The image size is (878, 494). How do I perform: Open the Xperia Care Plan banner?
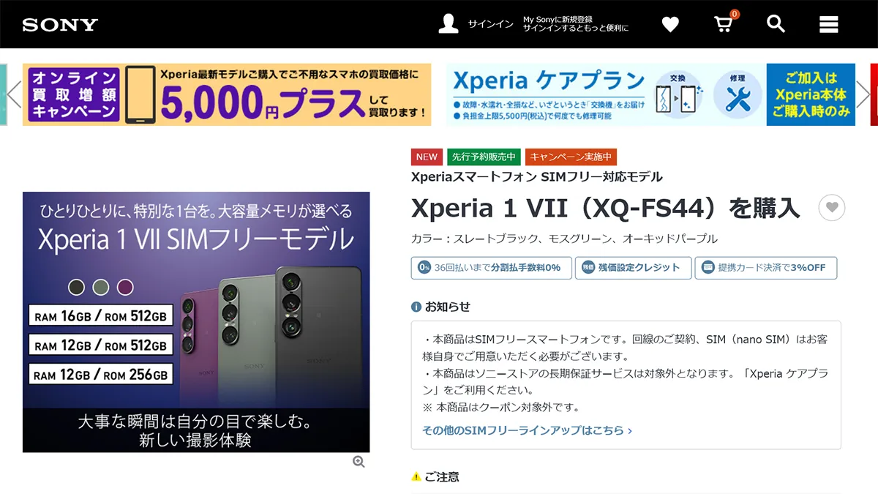point(650,94)
